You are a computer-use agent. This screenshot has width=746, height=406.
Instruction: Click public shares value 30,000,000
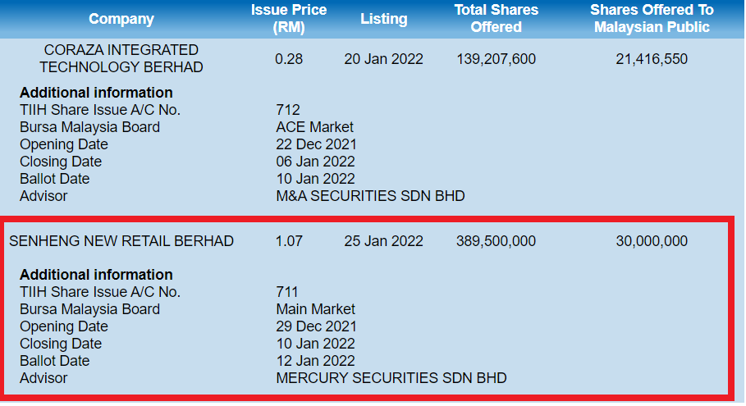(651, 241)
